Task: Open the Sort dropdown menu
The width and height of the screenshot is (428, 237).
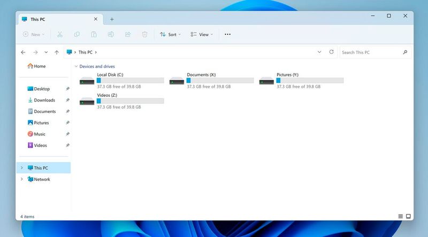Action: [170, 34]
